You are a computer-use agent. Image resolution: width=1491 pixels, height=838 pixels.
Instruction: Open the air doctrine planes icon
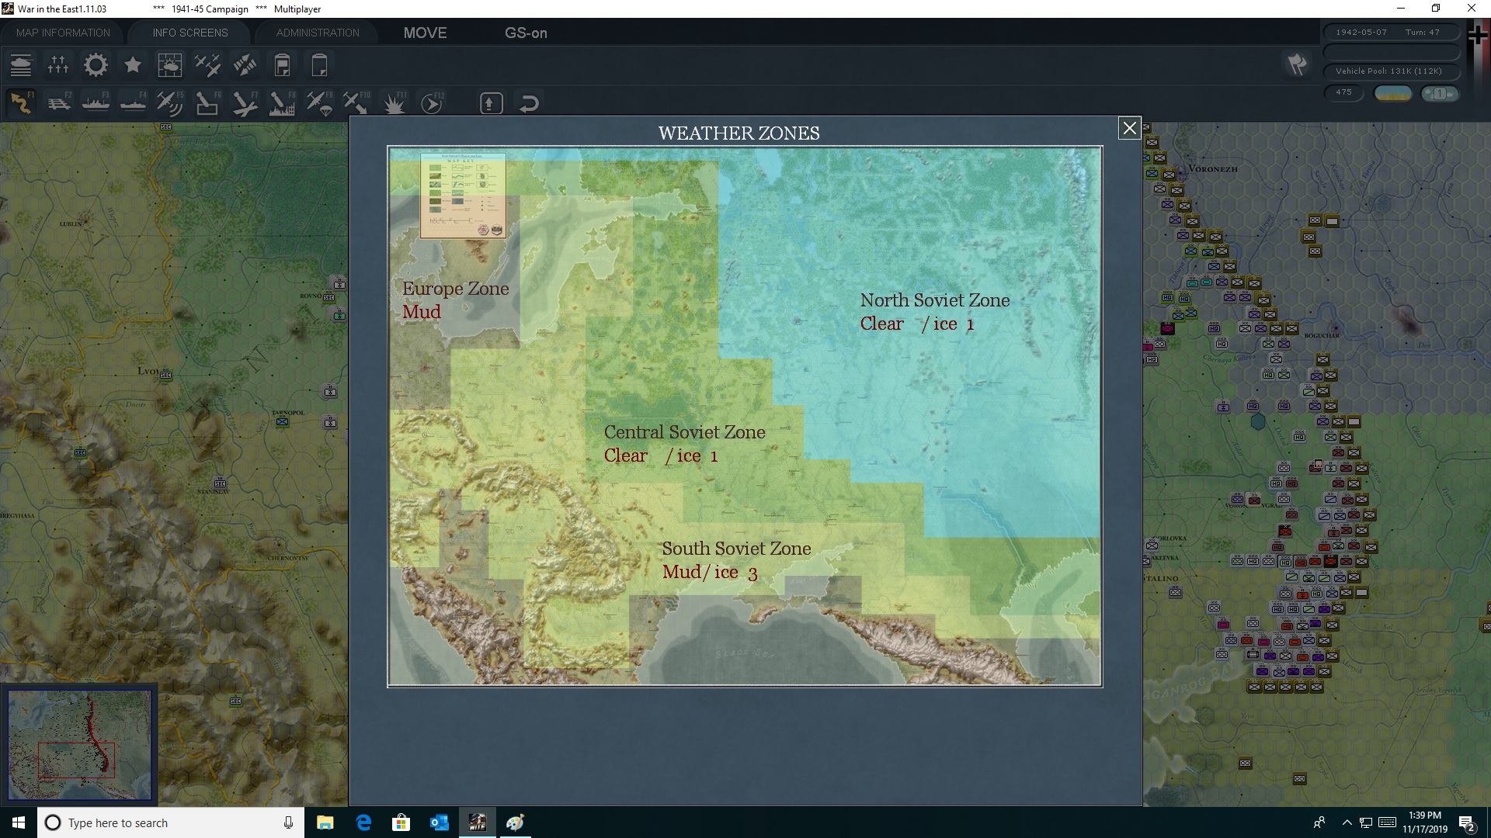coord(207,64)
